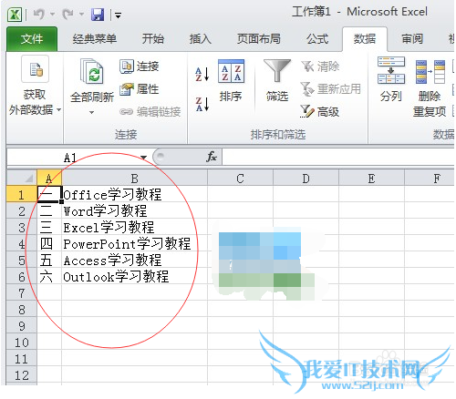The height and width of the screenshot is (399, 456).
Task: Click 分列 (Text to Columns)
Action: (x=391, y=79)
